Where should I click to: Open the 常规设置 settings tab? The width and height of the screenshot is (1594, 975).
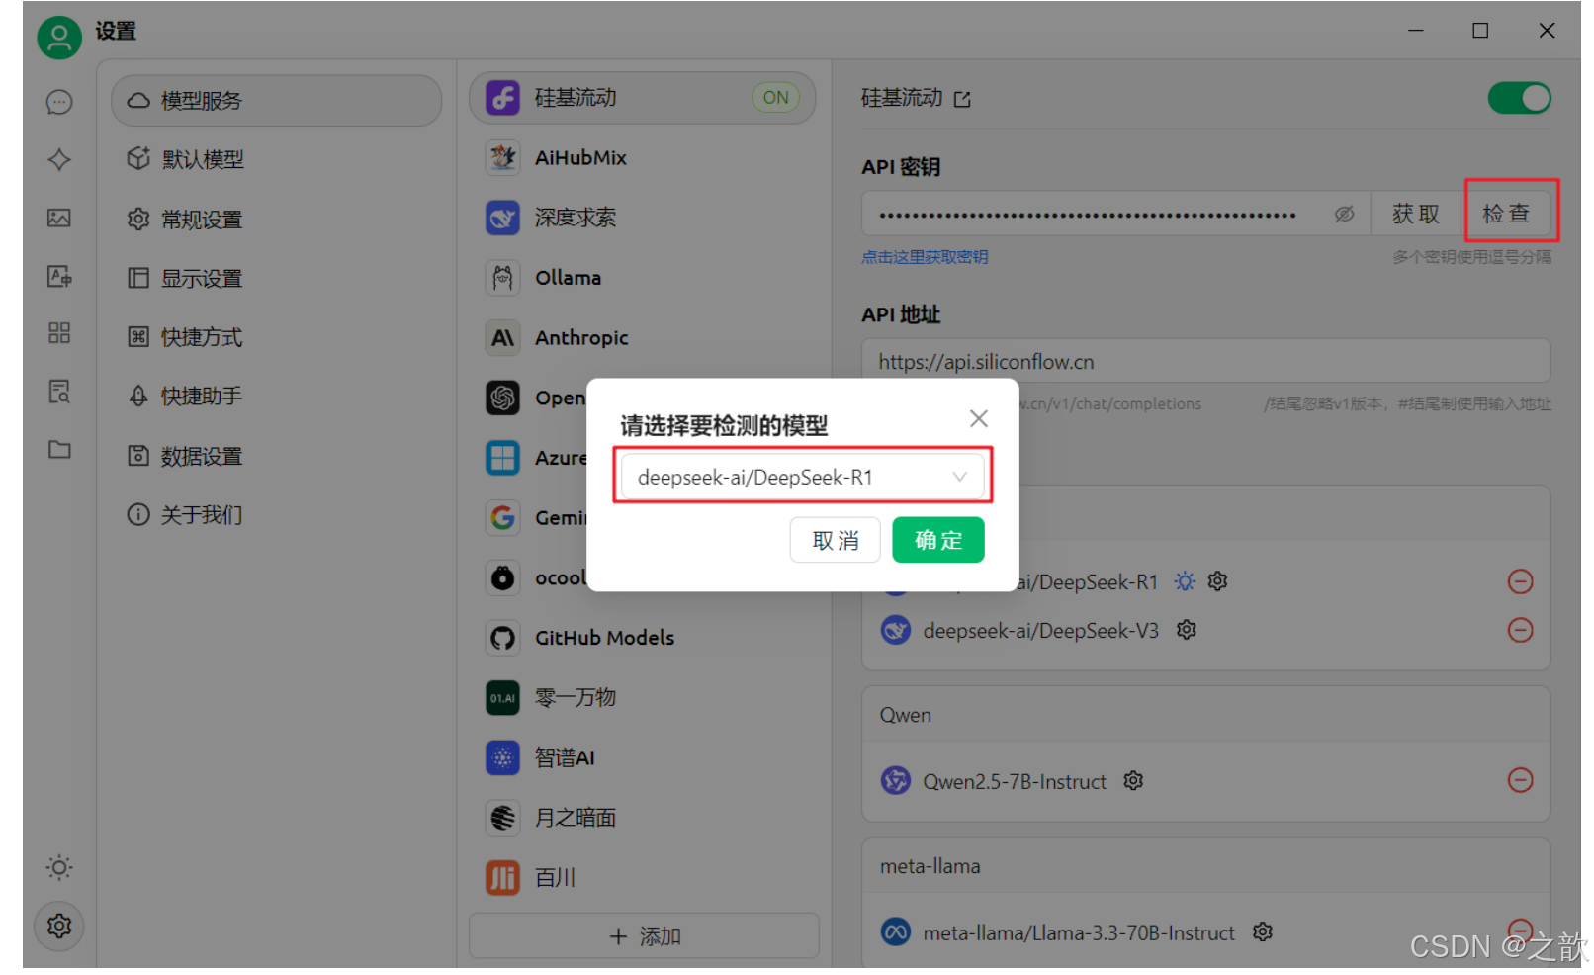[276, 220]
